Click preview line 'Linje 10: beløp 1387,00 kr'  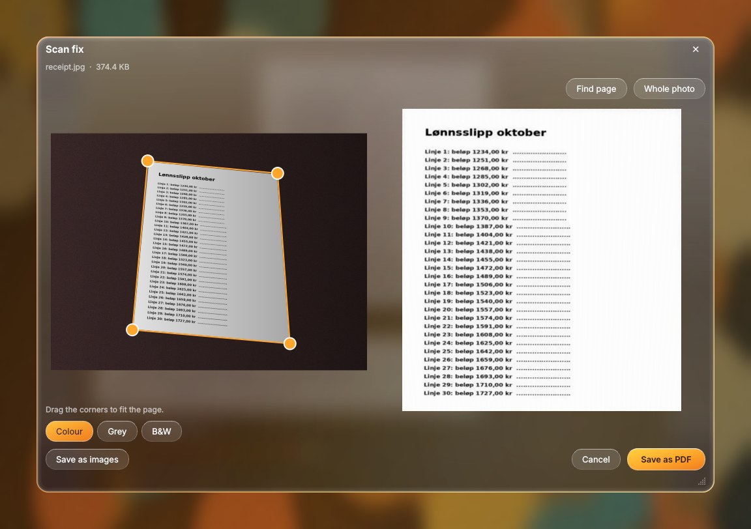(468, 227)
